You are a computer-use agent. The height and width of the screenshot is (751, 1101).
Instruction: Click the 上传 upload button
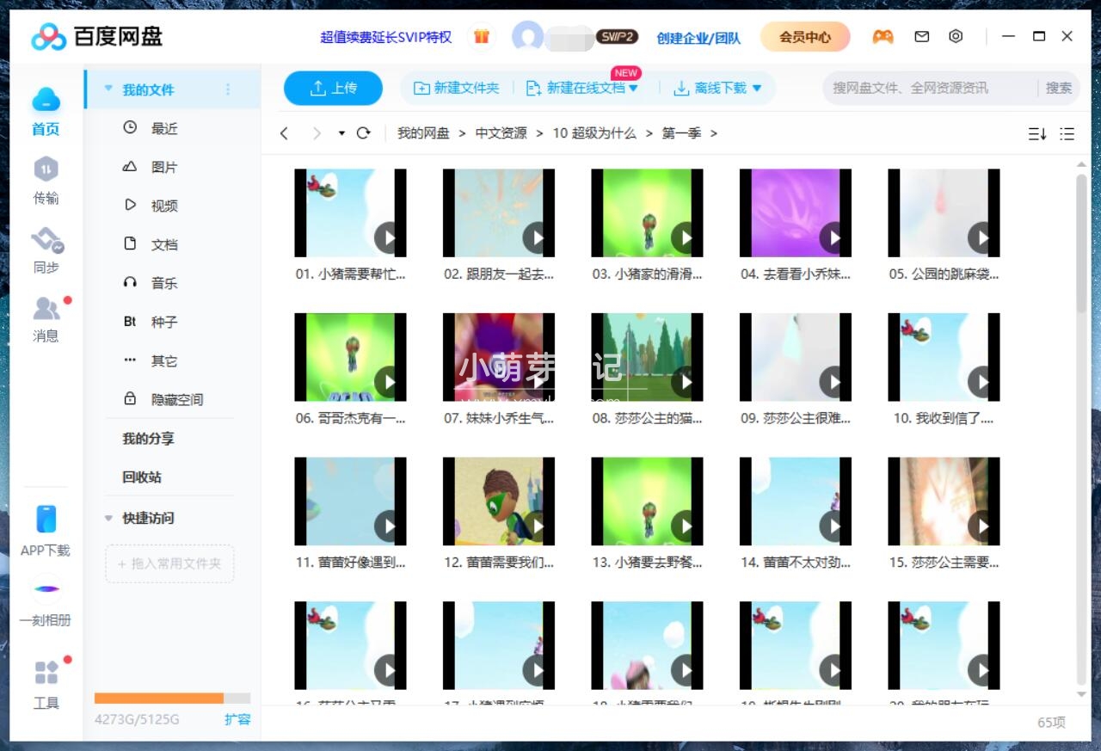coord(333,87)
